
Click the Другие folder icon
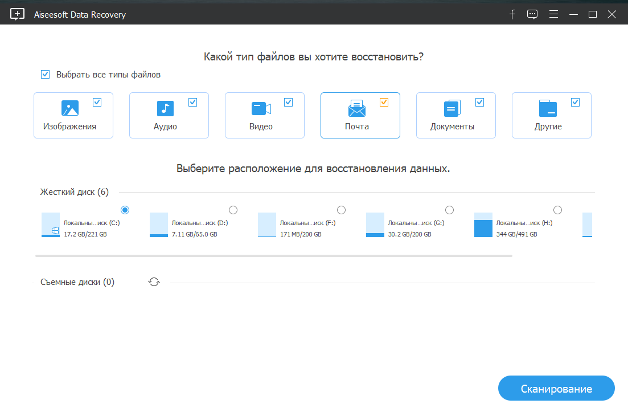coord(548,107)
